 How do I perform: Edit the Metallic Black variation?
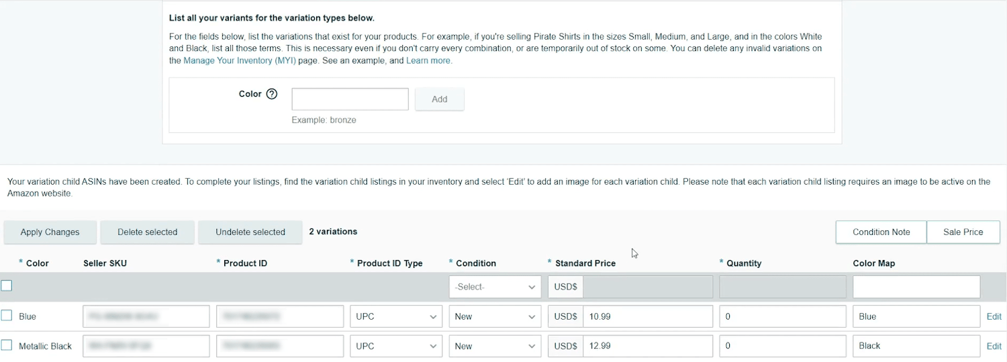994,346
